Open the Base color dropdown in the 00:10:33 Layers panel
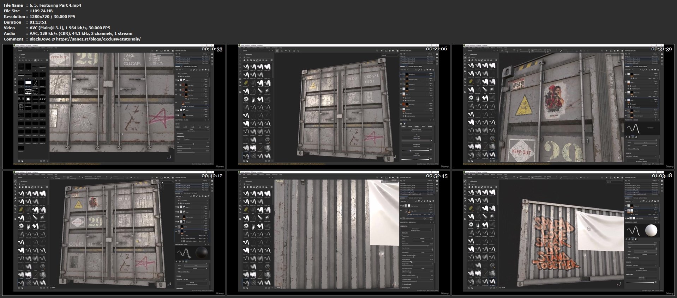The image size is (677, 298). (x=179, y=70)
